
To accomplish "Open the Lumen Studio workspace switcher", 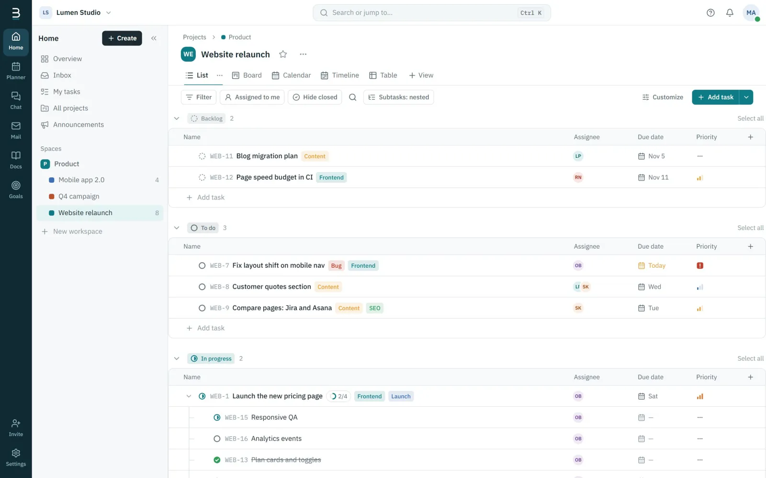I will 76,13.
